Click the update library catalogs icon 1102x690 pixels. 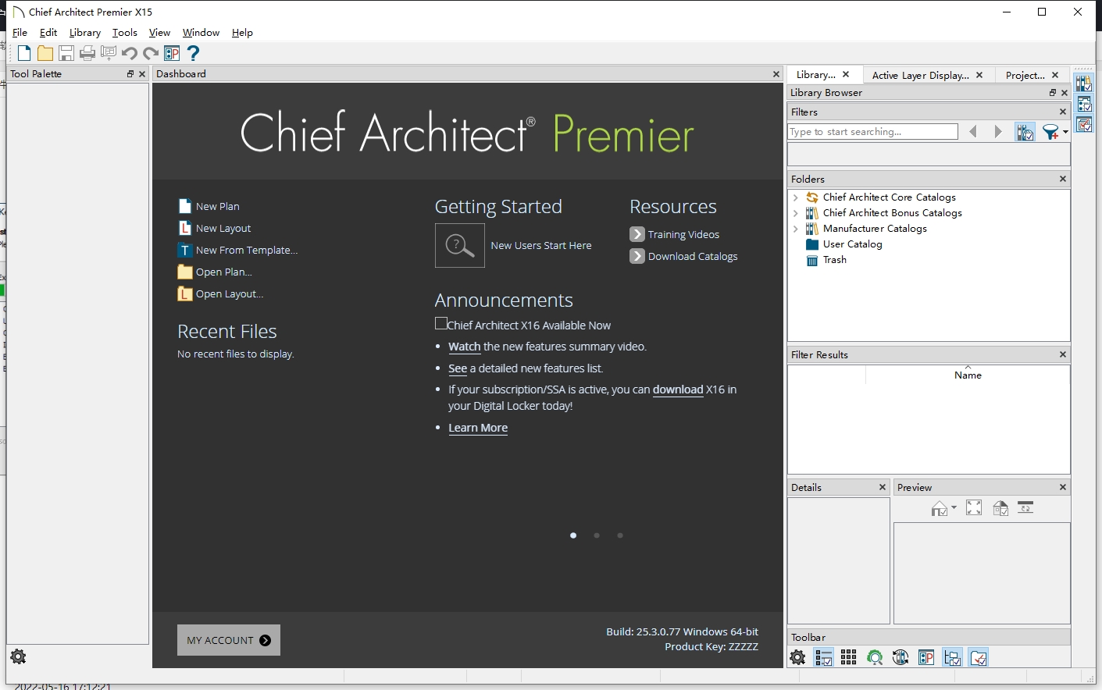point(901,657)
